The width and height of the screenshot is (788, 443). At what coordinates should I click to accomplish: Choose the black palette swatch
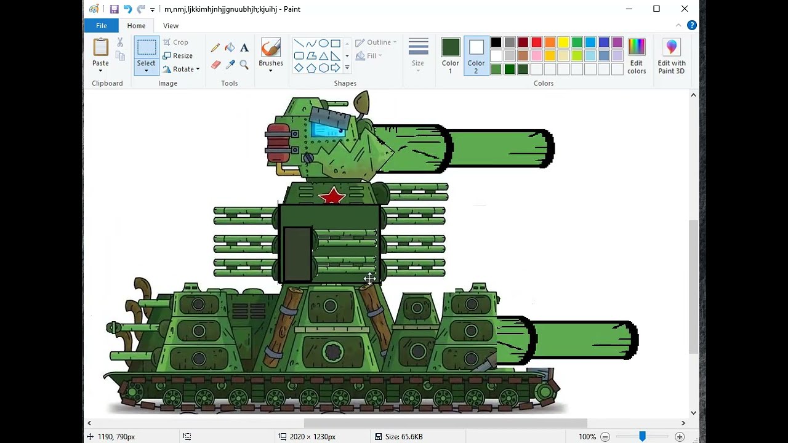click(x=496, y=42)
